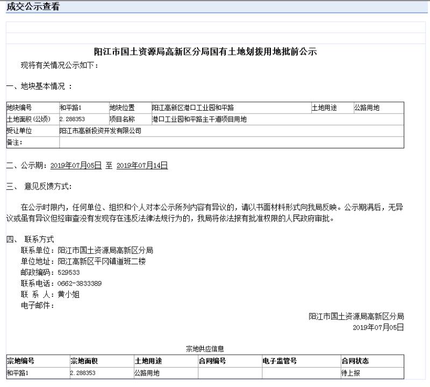The height and width of the screenshot is (387, 430).
Task: Select the 和平路1 parcel number cell in the basic info table
Action: point(70,108)
